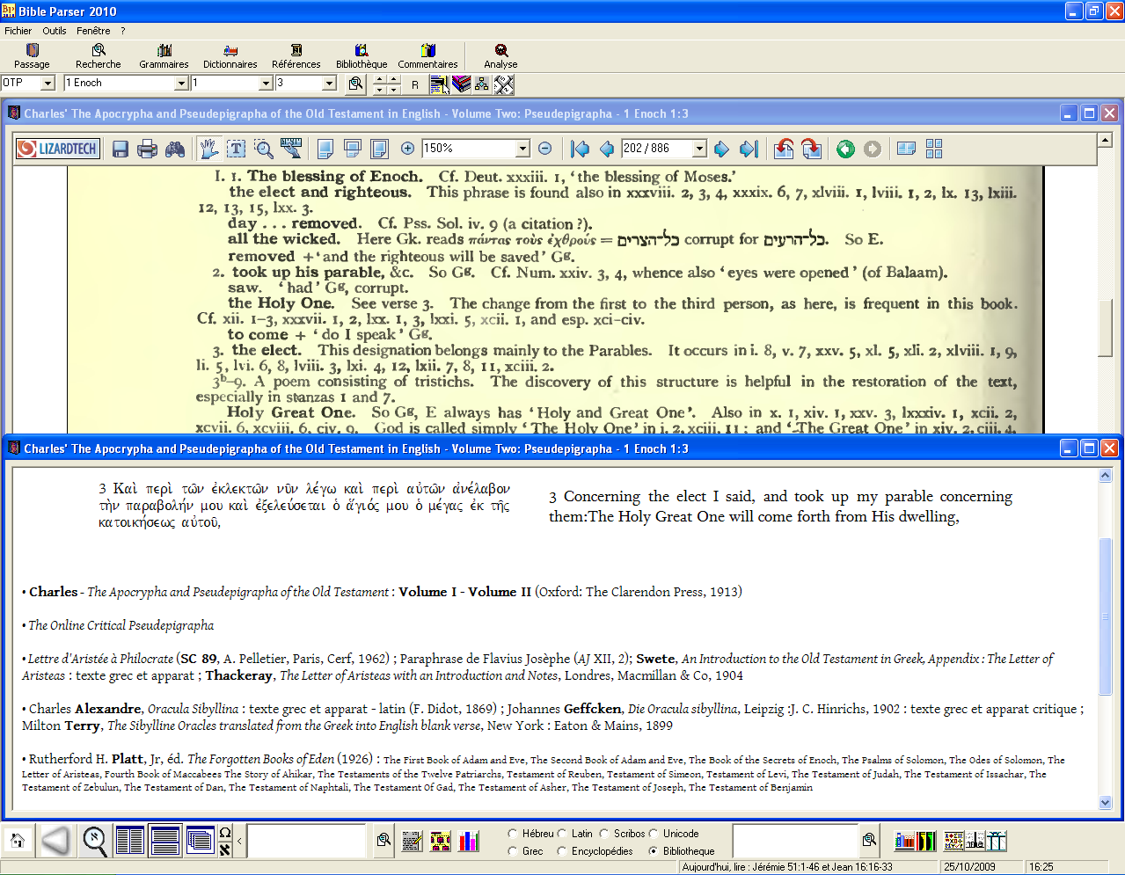Click the Omega symbol button at bottom

click(x=225, y=834)
